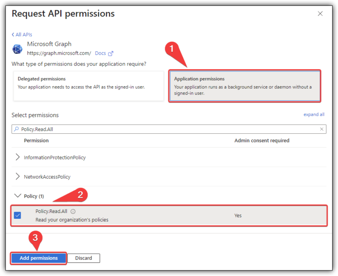Open the Microsoft Graph Docs link
Screen dimensions: 338x276
100,53
